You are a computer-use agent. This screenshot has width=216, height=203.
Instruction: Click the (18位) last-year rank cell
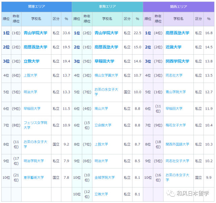(158, 144)
